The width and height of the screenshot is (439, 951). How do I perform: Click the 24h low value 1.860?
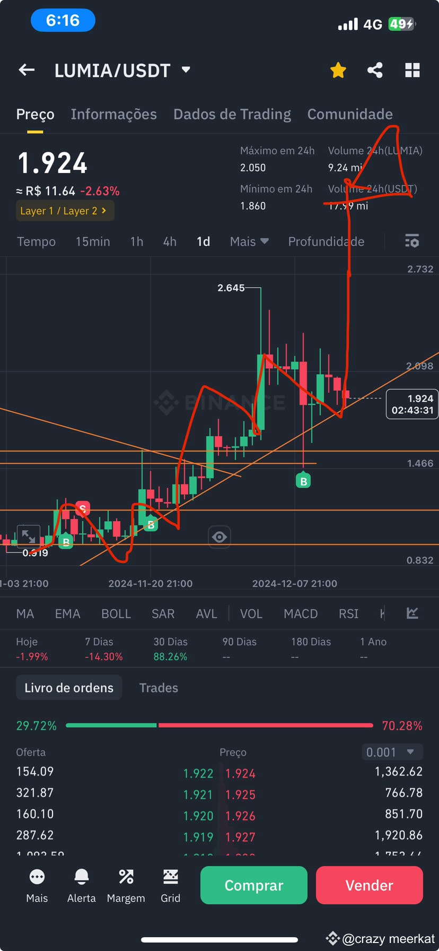(x=253, y=206)
